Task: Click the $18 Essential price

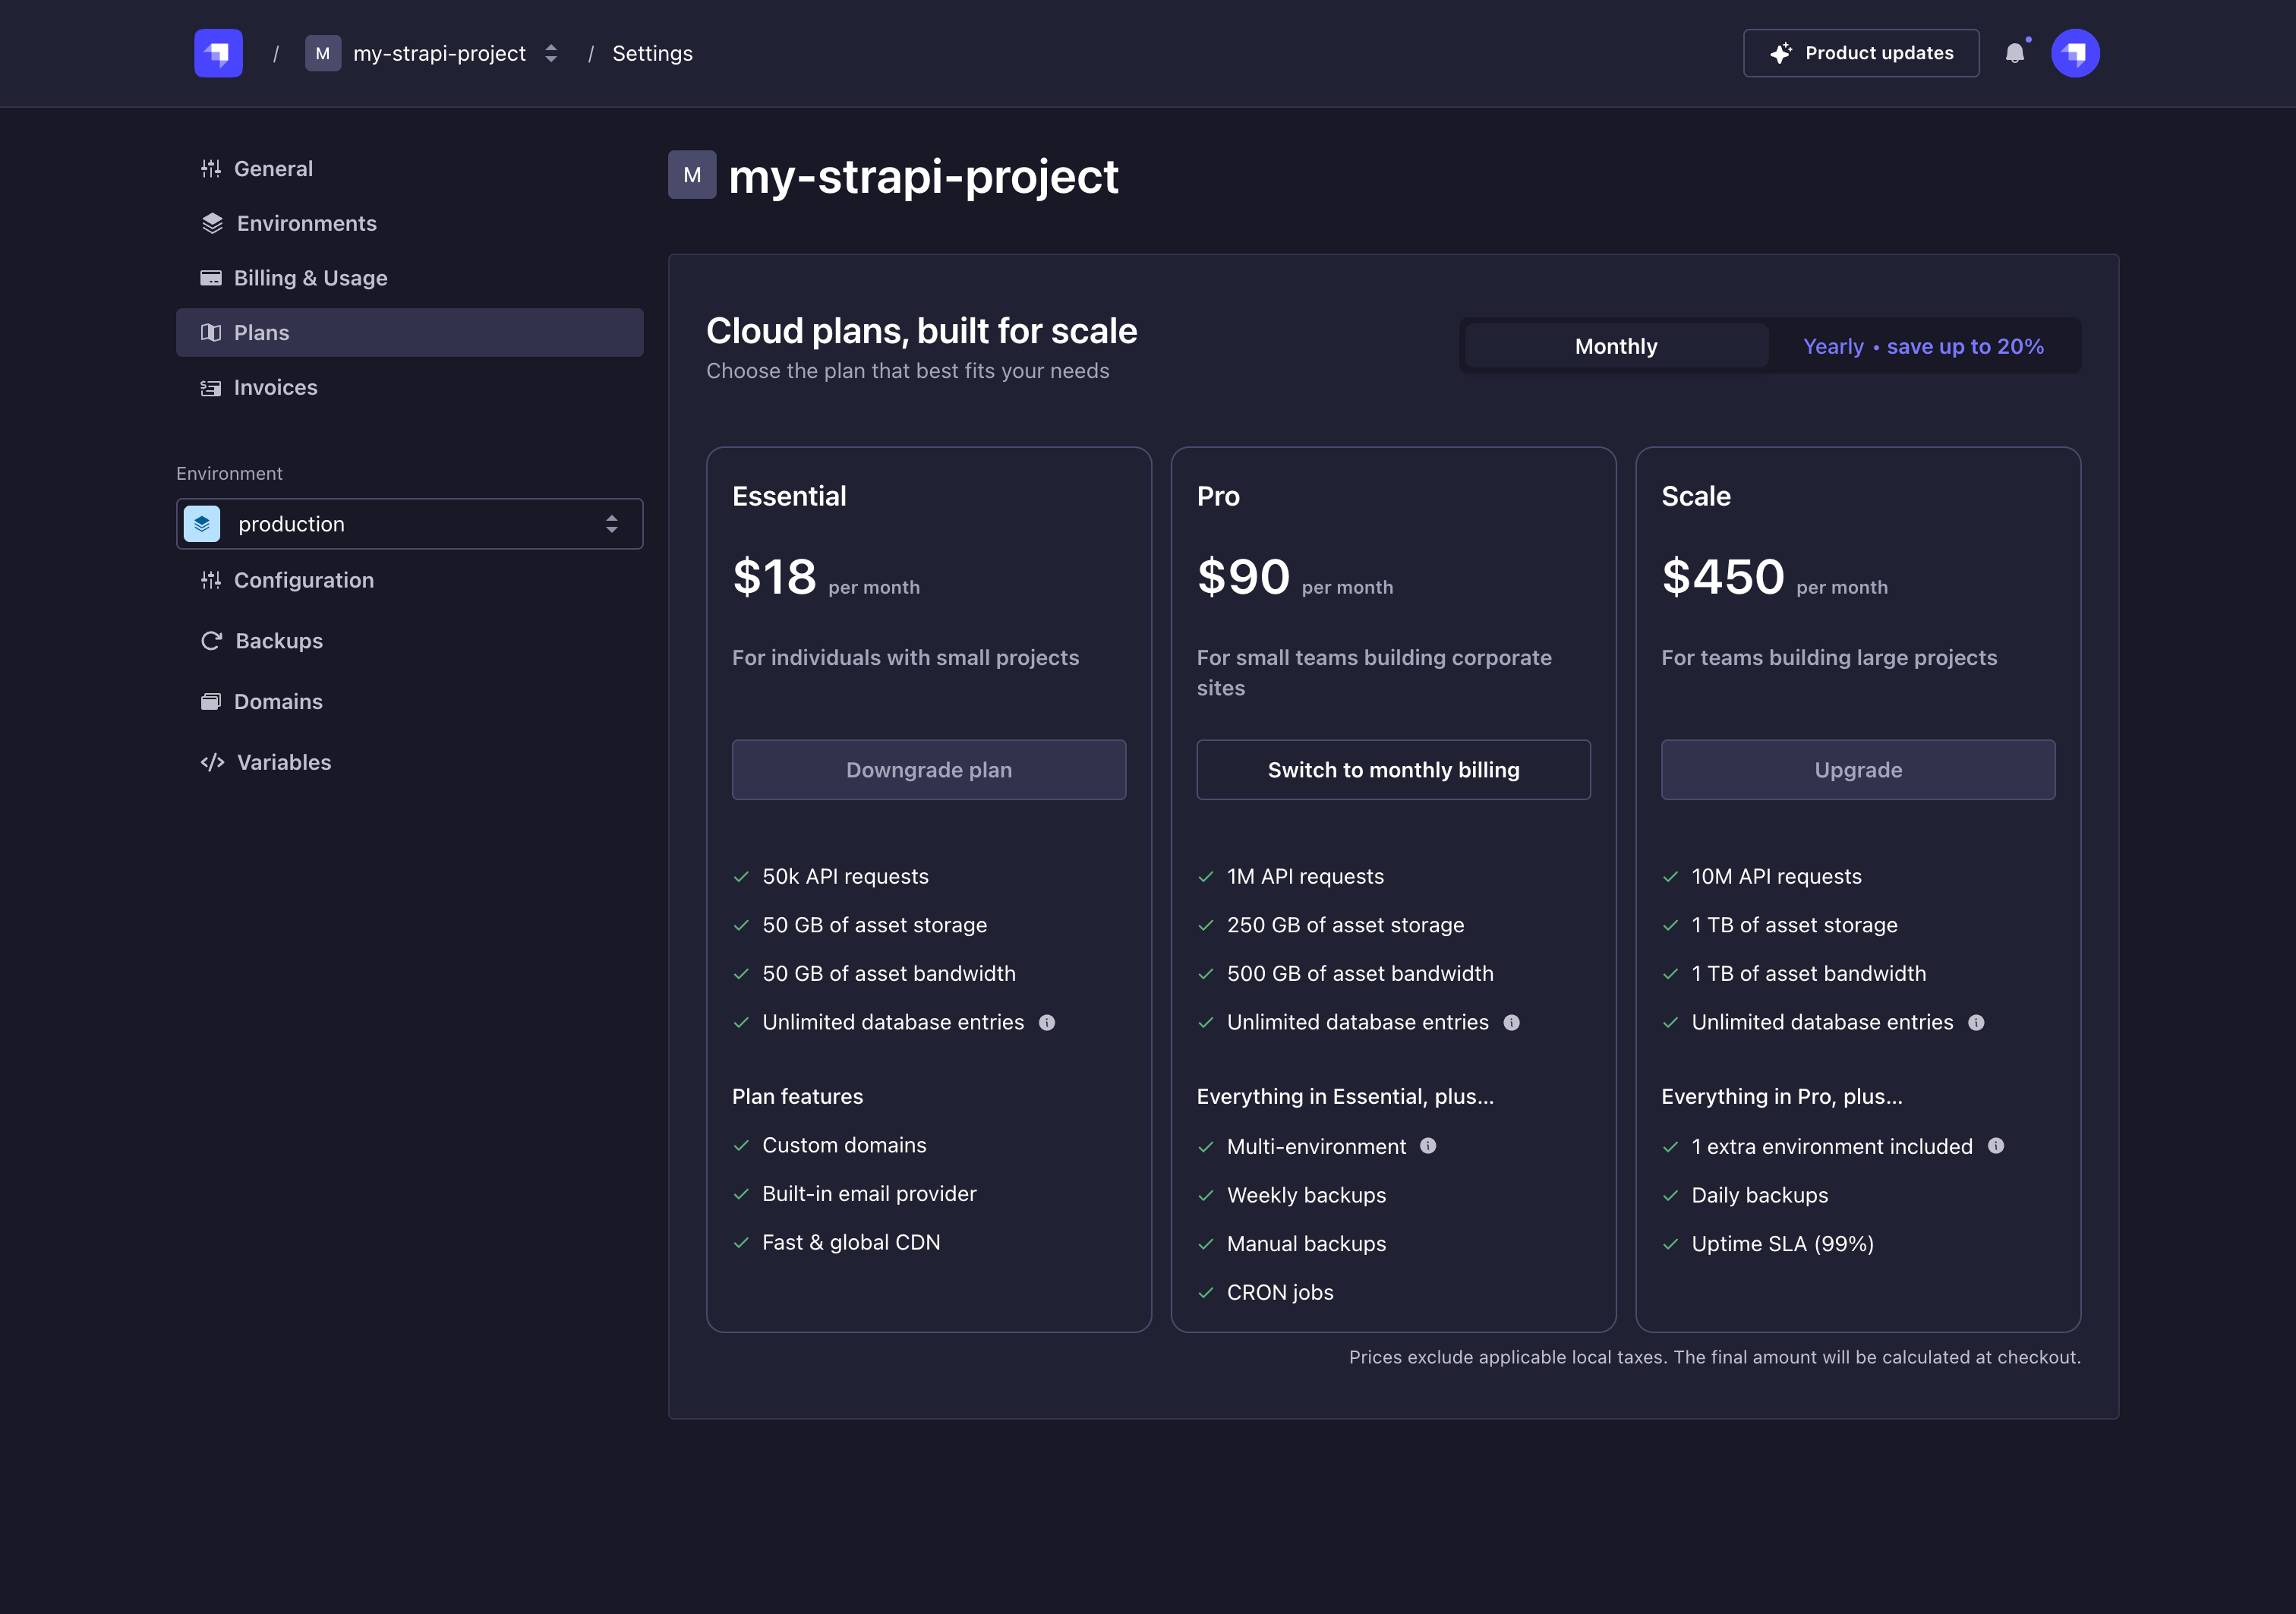Action: pos(775,577)
